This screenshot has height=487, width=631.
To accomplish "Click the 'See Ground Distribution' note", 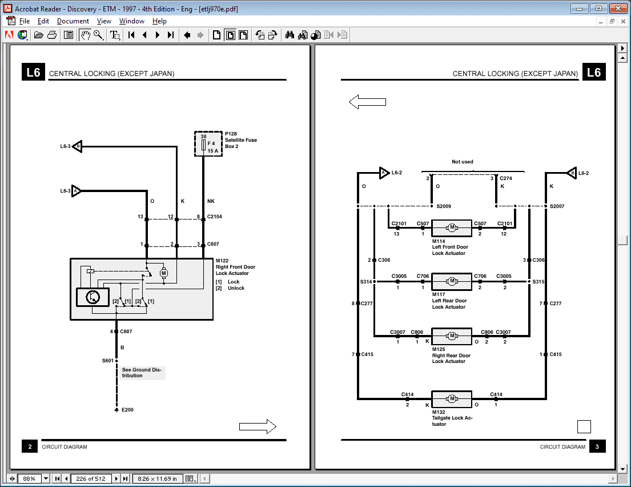I will click(142, 373).
